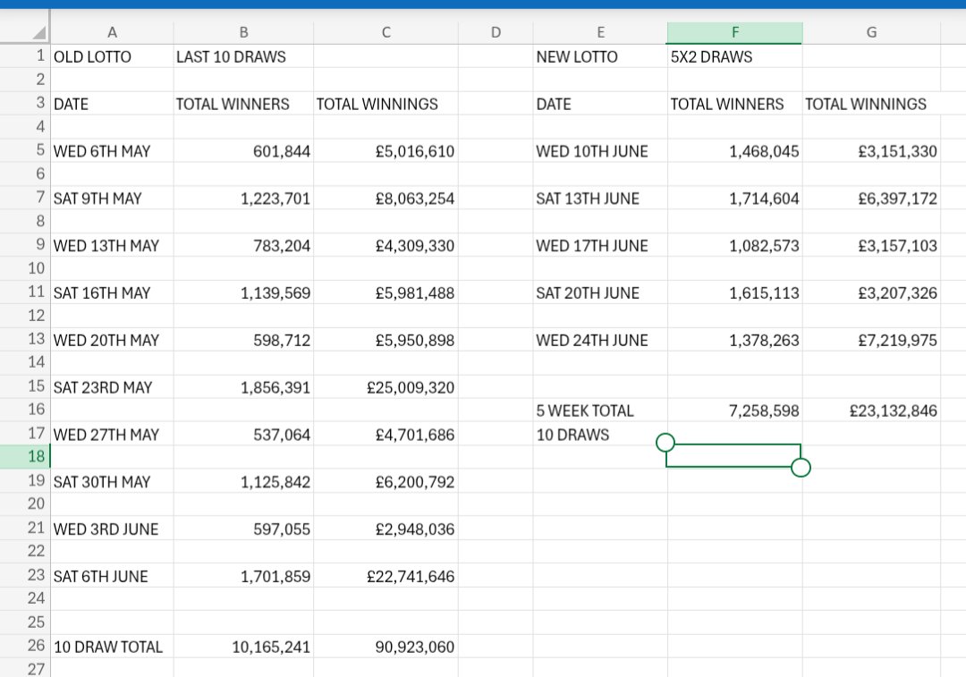Select cell 'WED 6TH MAY'
The width and height of the screenshot is (966, 677).
tap(112, 151)
